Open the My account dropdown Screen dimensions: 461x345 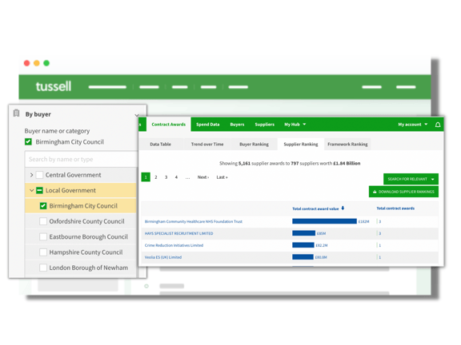point(413,125)
